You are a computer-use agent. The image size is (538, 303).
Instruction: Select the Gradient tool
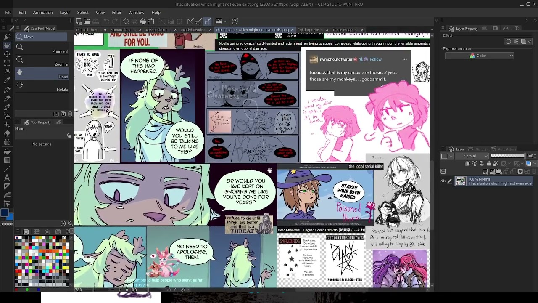point(7,160)
